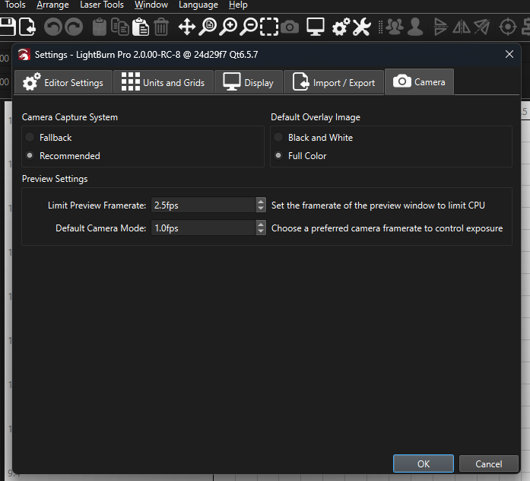Image resolution: width=530 pixels, height=481 pixels.
Task: Click the Save floppy disk toolbar icon
Action: 8,27
